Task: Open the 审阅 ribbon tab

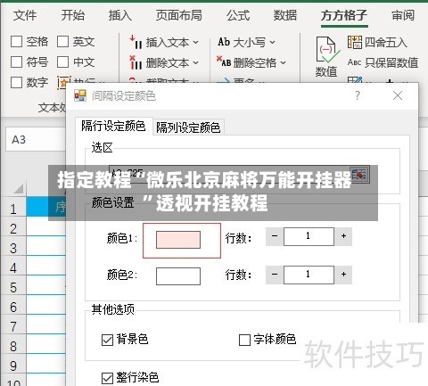Action: pos(403,15)
